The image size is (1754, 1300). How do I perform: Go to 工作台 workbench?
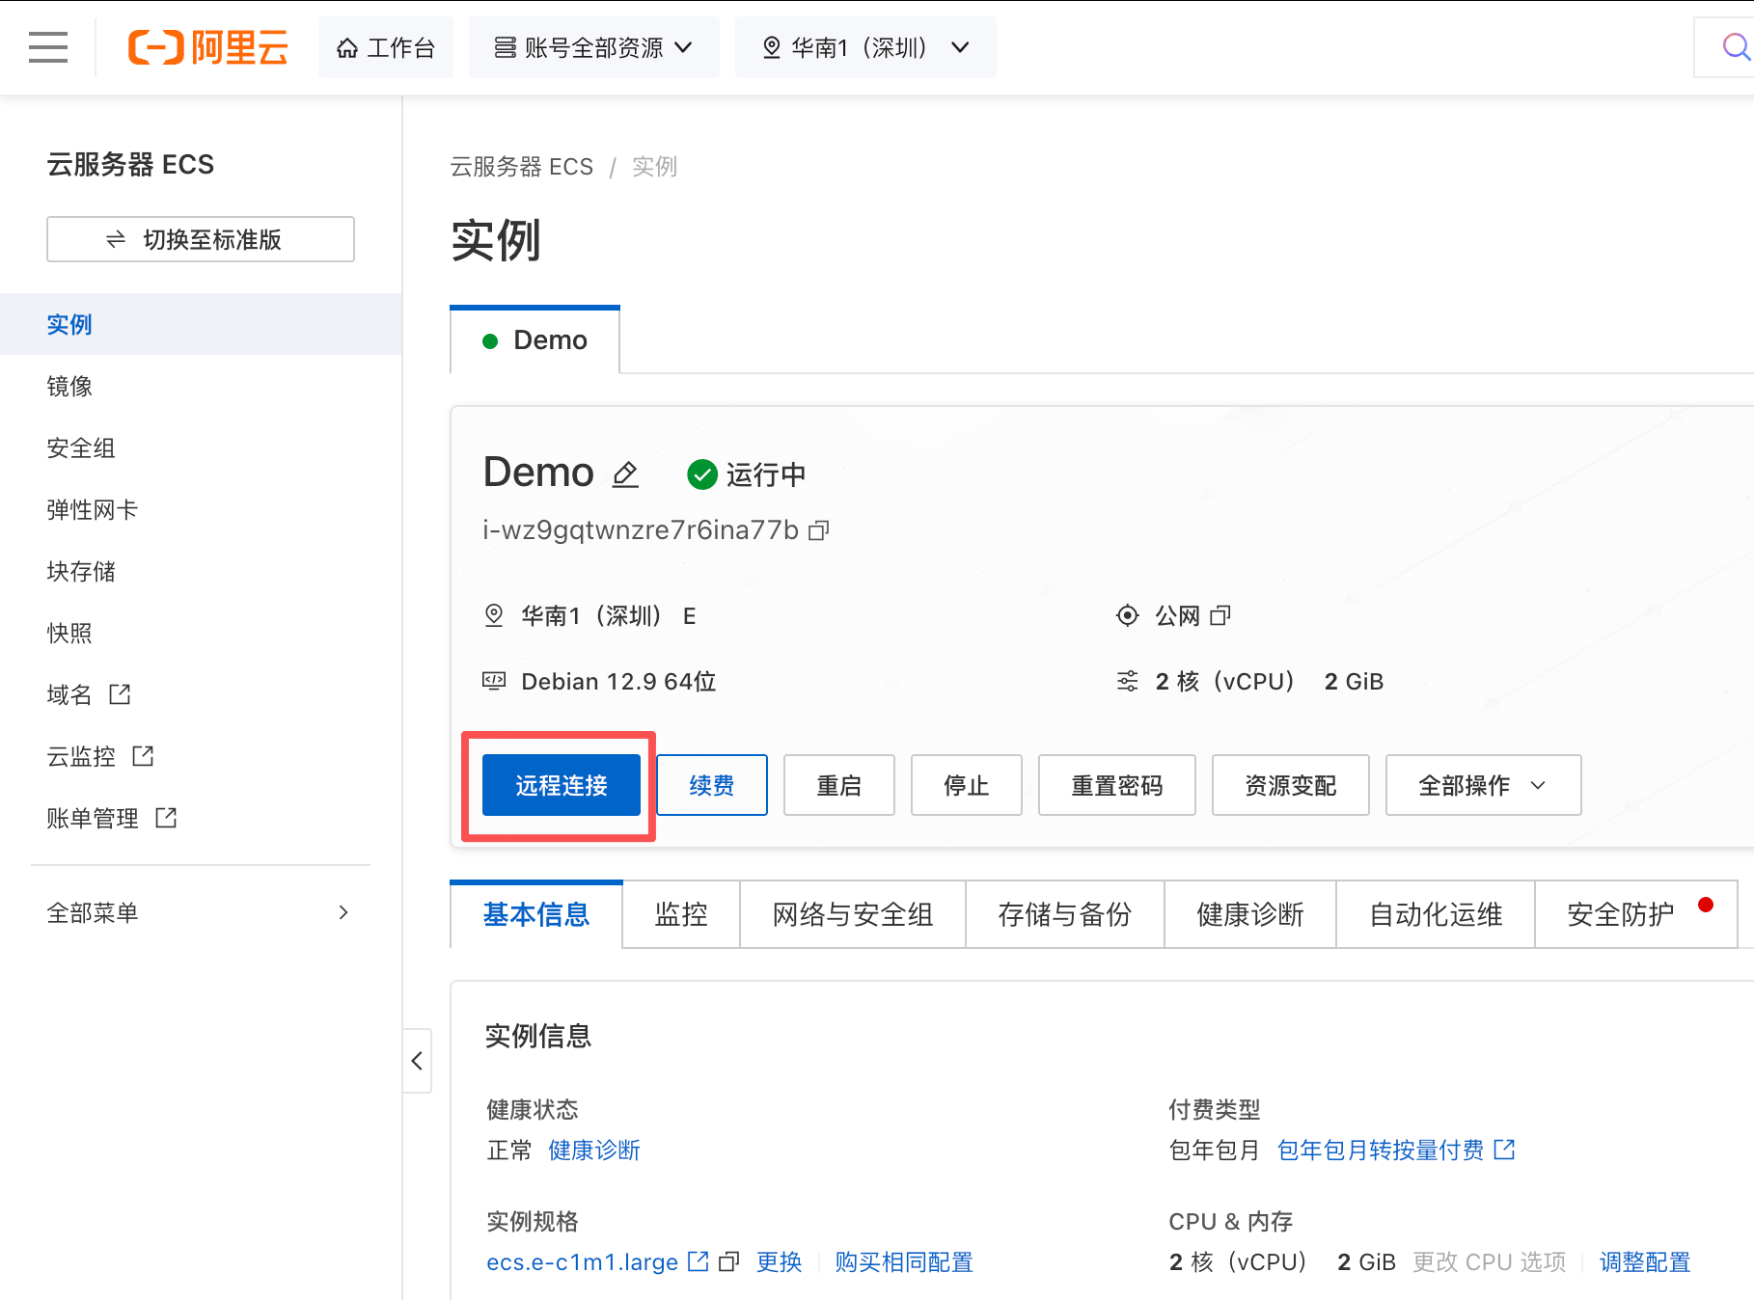pyautogui.click(x=386, y=47)
